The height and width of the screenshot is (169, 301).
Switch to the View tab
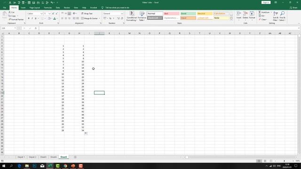(76, 8)
